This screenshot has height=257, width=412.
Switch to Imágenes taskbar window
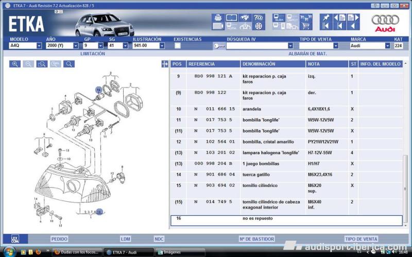(180, 252)
